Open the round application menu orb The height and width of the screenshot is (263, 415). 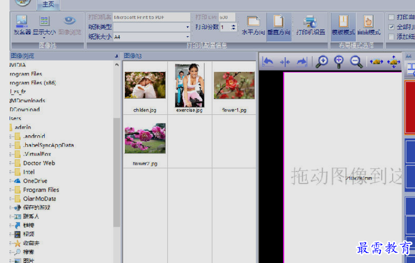(23, 2)
